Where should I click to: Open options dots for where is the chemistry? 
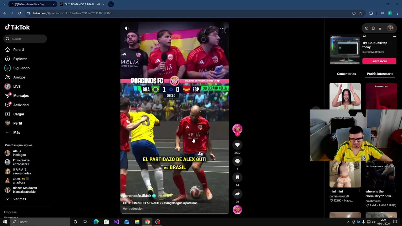click(395, 191)
